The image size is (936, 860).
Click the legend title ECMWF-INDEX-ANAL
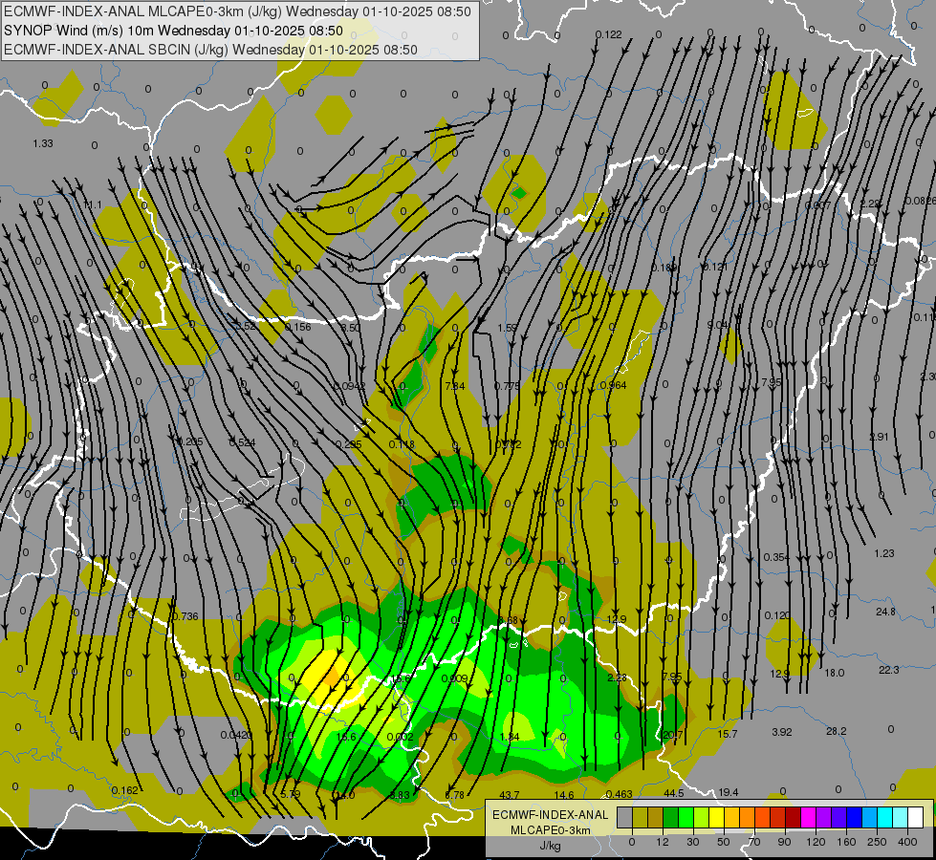pos(551,815)
